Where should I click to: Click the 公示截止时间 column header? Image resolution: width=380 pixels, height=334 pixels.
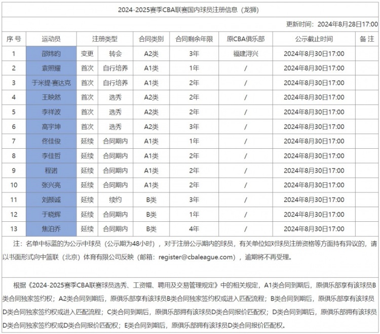(x=314, y=39)
